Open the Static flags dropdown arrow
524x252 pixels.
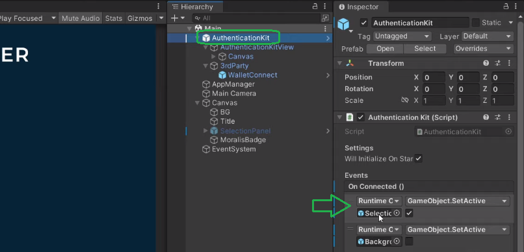tap(510, 23)
